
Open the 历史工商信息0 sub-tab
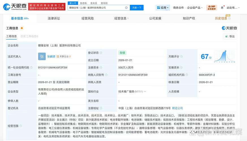[x=29, y=36]
